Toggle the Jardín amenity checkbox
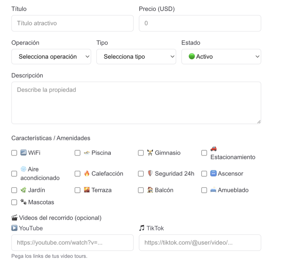Image resolution: width=286 pixels, height=262 pixels. tap(14, 190)
